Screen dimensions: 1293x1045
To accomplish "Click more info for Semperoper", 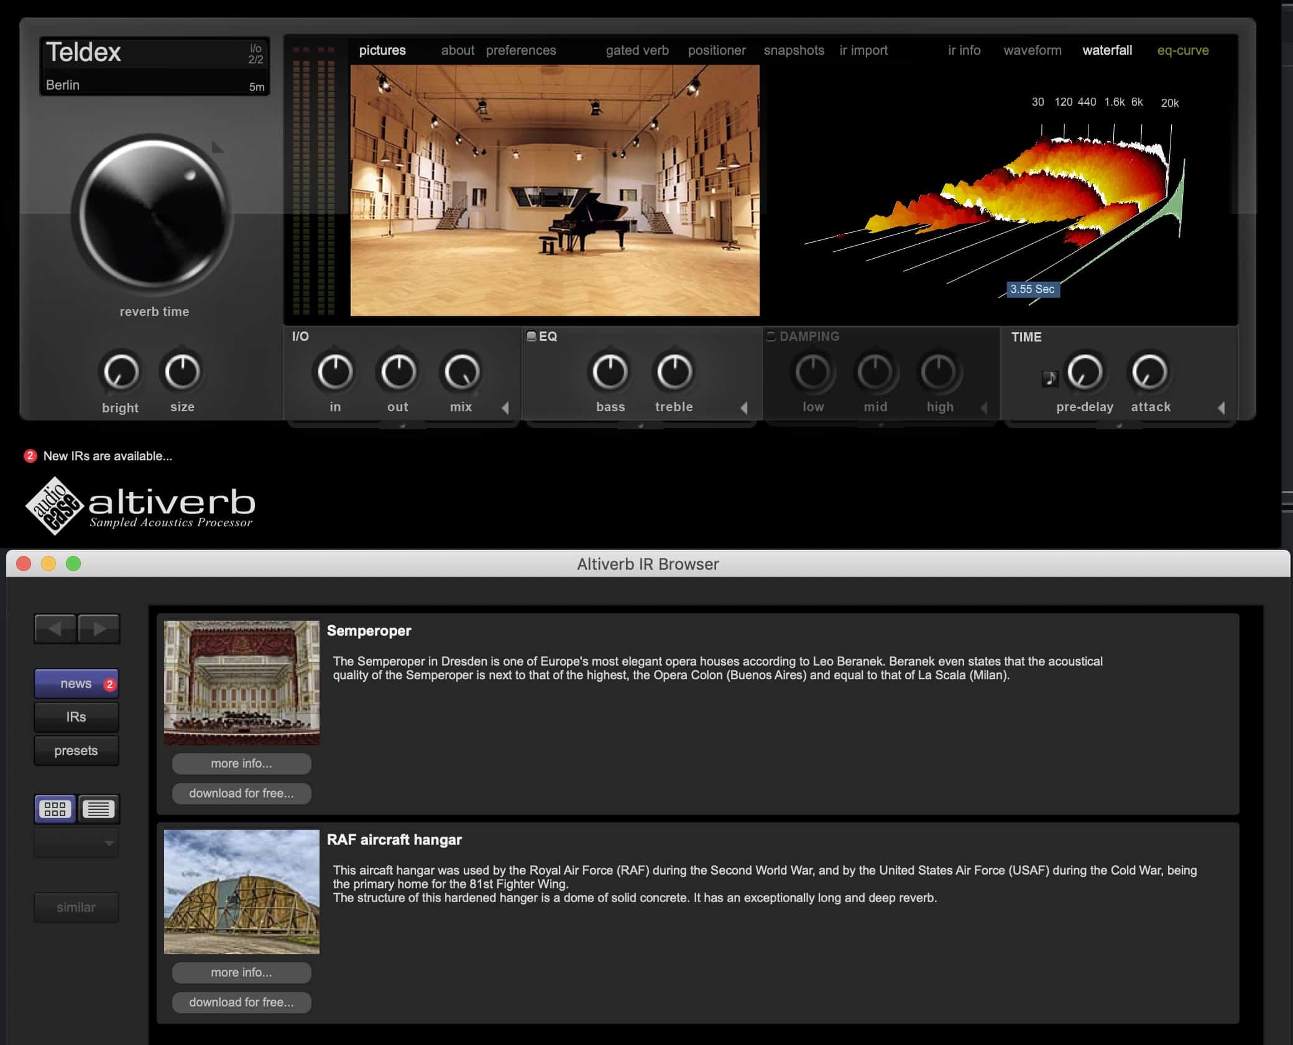I will click(242, 763).
